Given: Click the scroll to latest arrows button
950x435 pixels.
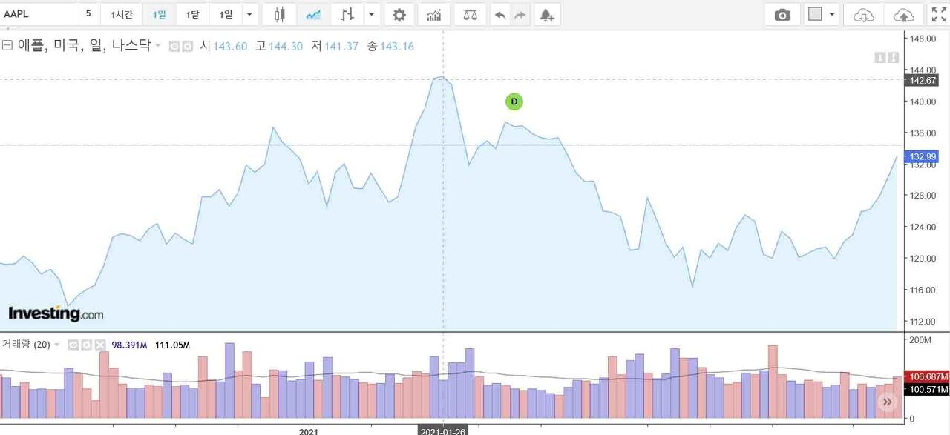Looking at the screenshot, I should click(x=888, y=402).
